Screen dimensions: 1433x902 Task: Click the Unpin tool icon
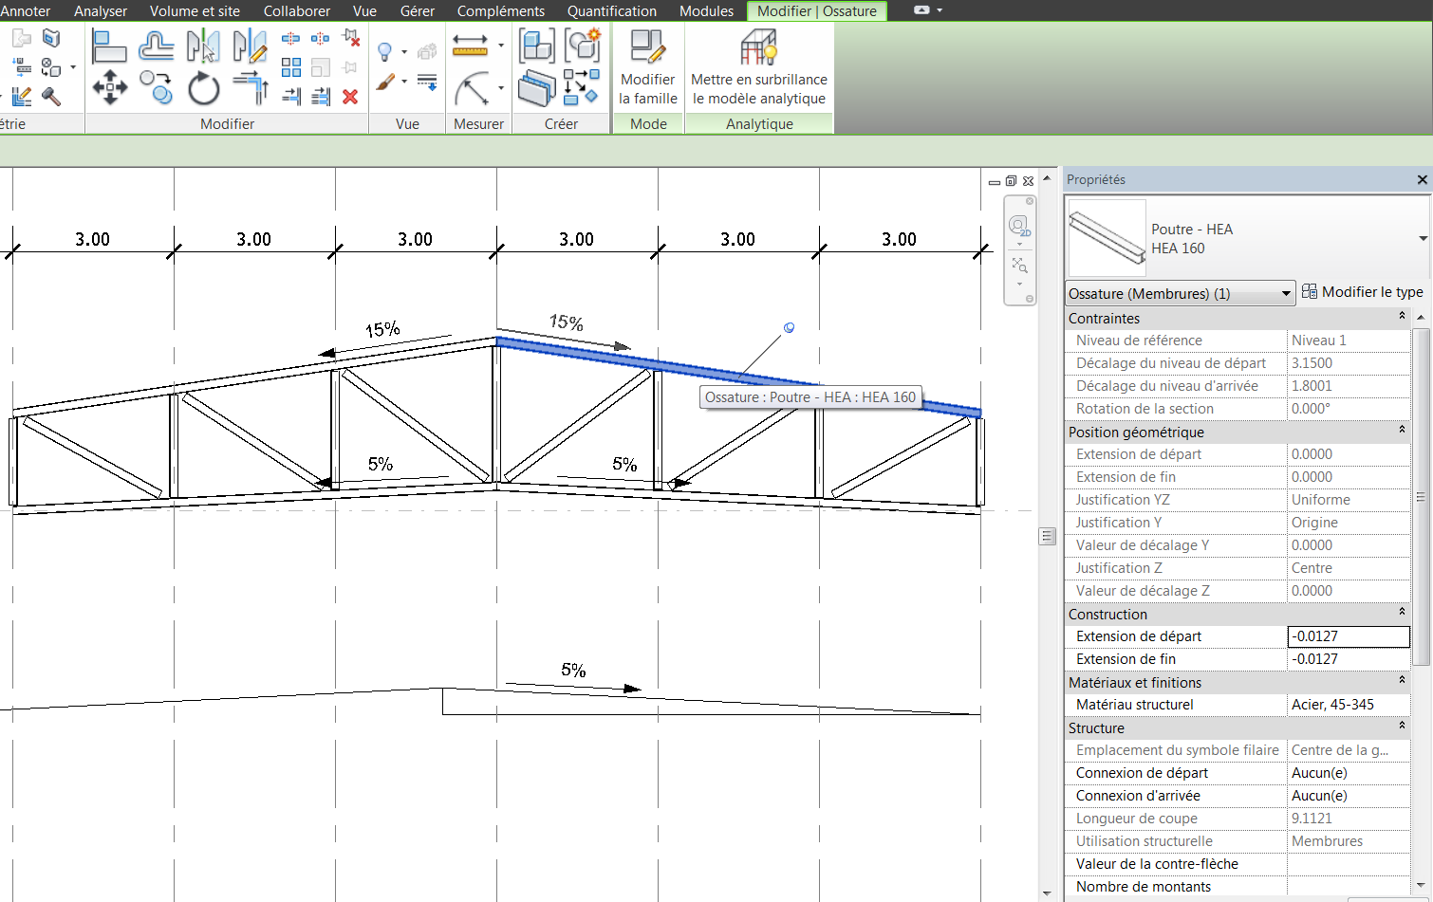[x=350, y=39]
